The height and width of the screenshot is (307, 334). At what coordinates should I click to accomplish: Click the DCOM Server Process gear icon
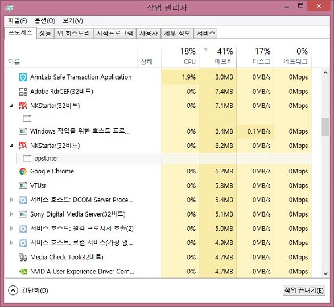tap(23, 200)
